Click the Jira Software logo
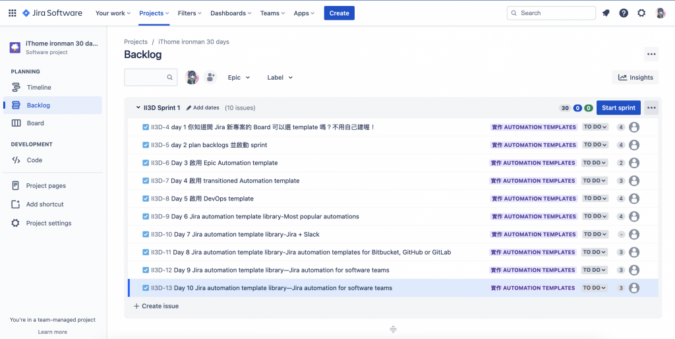The height and width of the screenshot is (339, 675). tap(52, 13)
